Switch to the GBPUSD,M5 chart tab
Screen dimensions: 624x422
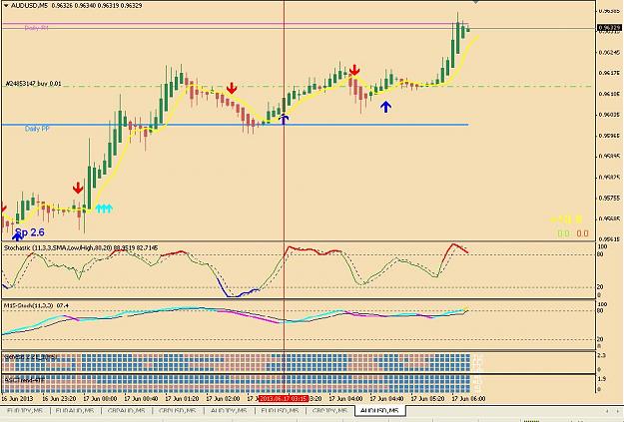pos(177,410)
